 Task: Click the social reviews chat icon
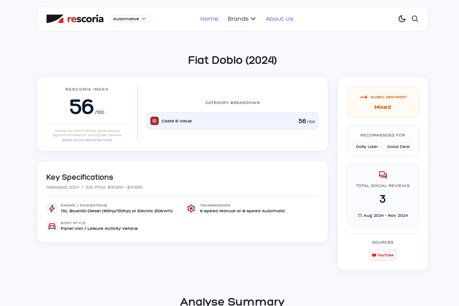pos(383,175)
